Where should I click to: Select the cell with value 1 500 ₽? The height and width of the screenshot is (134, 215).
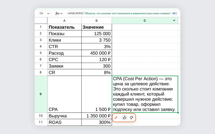[x=97, y=94]
